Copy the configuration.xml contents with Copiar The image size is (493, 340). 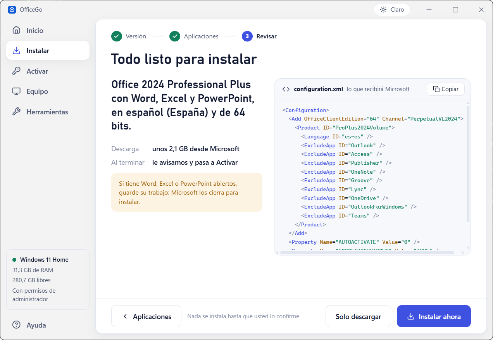446,89
